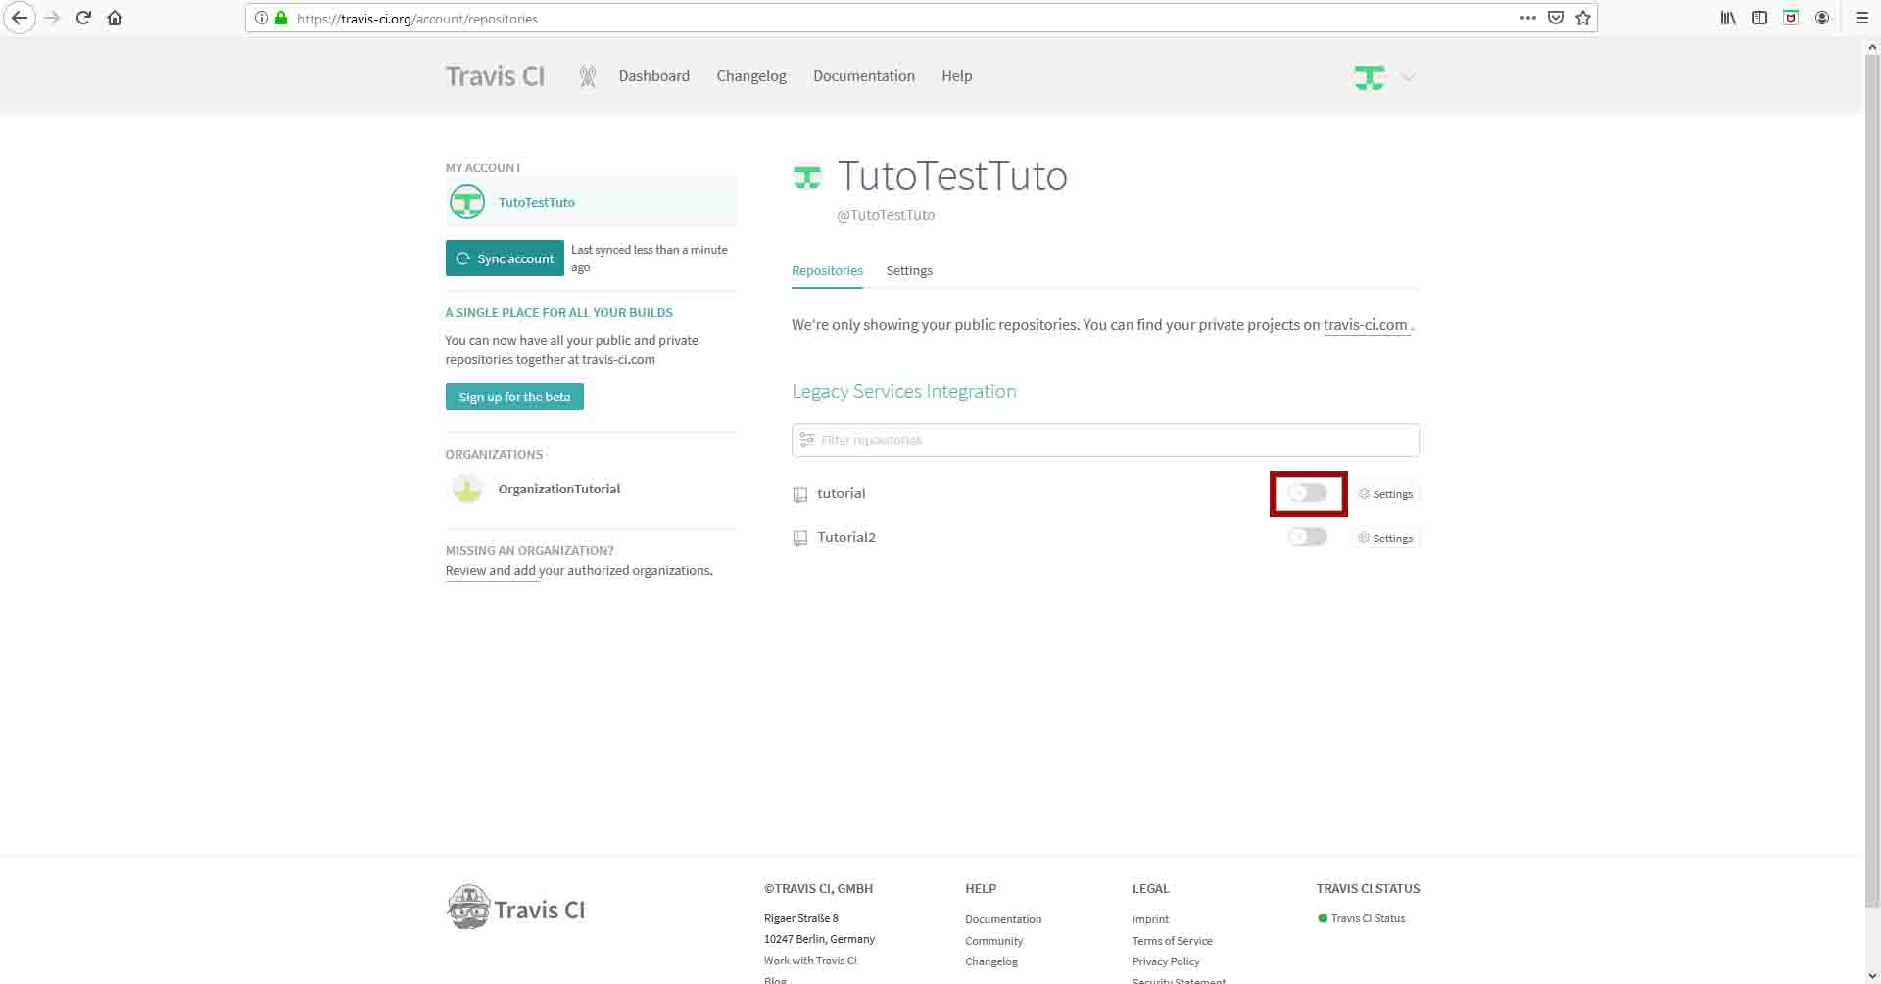Click the footer Travis CI mascot logo
Image resolution: width=1881 pixels, height=984 pixels.
point(515,908)
